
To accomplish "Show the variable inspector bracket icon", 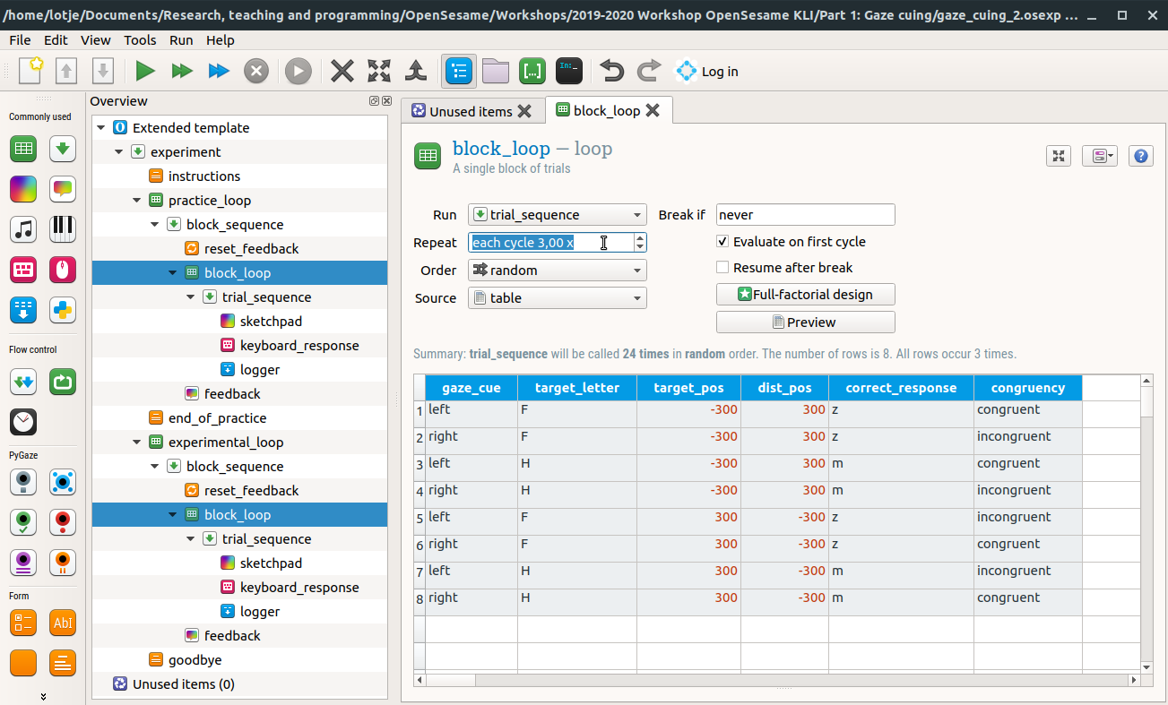I will tap(532, 71).
